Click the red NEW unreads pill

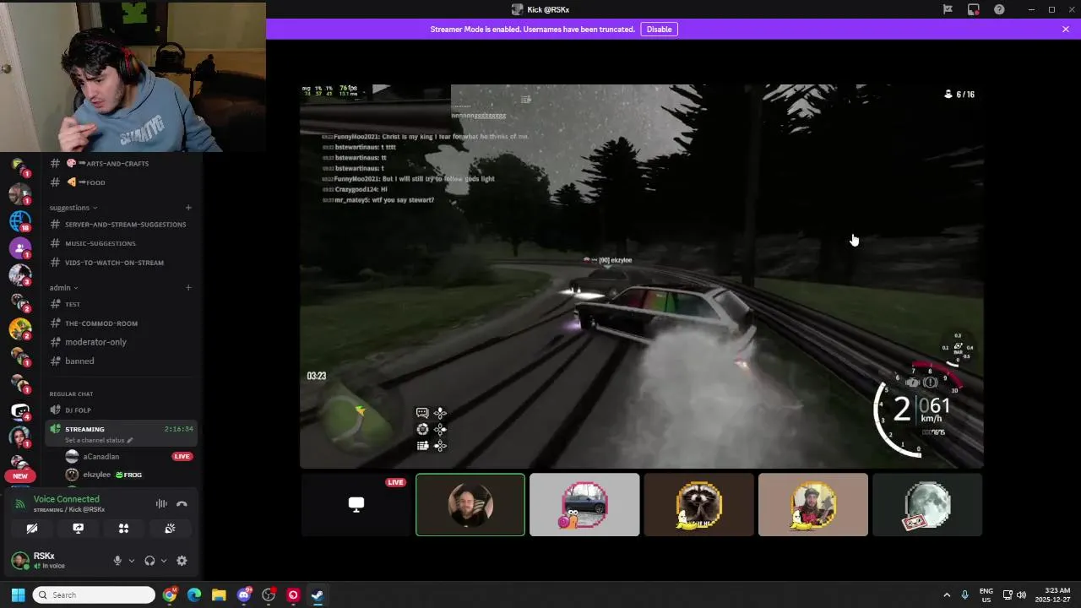point(20,475)
